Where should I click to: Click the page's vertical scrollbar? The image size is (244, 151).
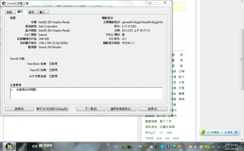tap(241, 59)
